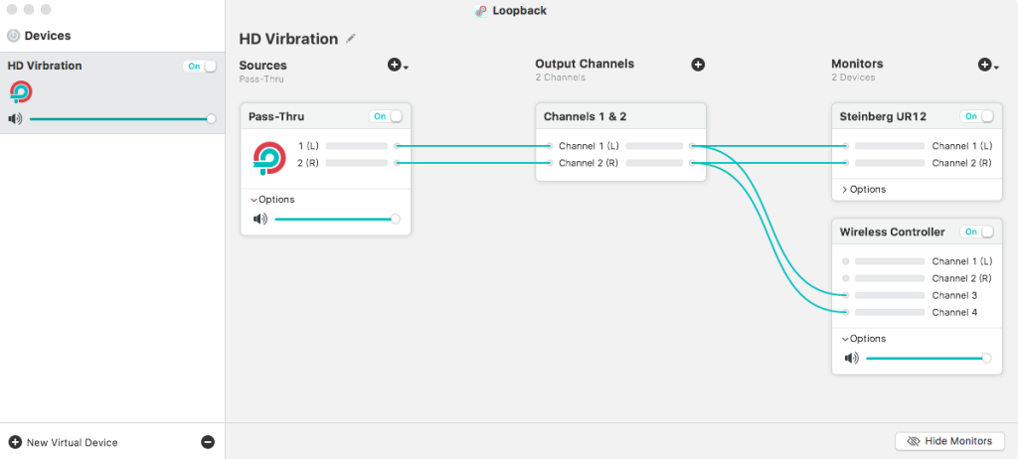Click the Devices power icon in sidebar
Image resolution: width=1018 pixels, height=459 pixels.
coord(14,36)
